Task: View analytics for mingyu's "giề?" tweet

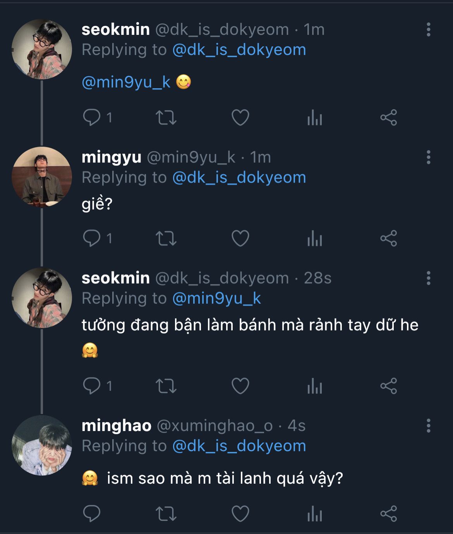Action: pyautogui.click(x=314, y=238)
